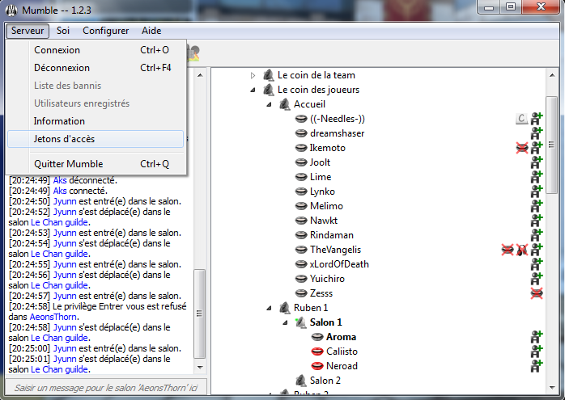
Task: Select user Nawkt in the tree
Action: (324, 221)
